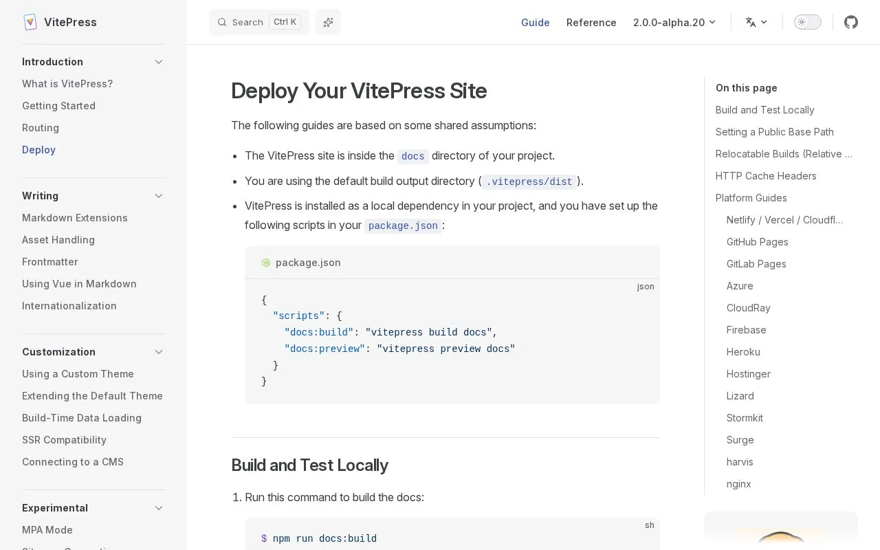The width and height of the screenshot is (880, 550).
Task: Open Extending the Default Theme
Action: coord(92,396)
